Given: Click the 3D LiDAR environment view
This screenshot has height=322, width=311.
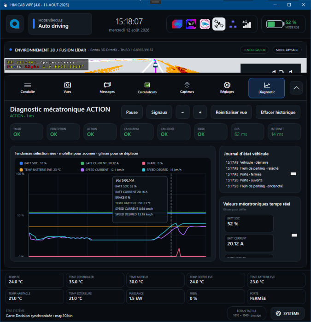Looking at the screenshot, I should [x=156, y=65].
